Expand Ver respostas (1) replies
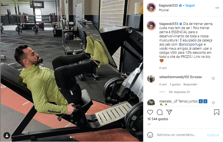 tap(179, 92)
